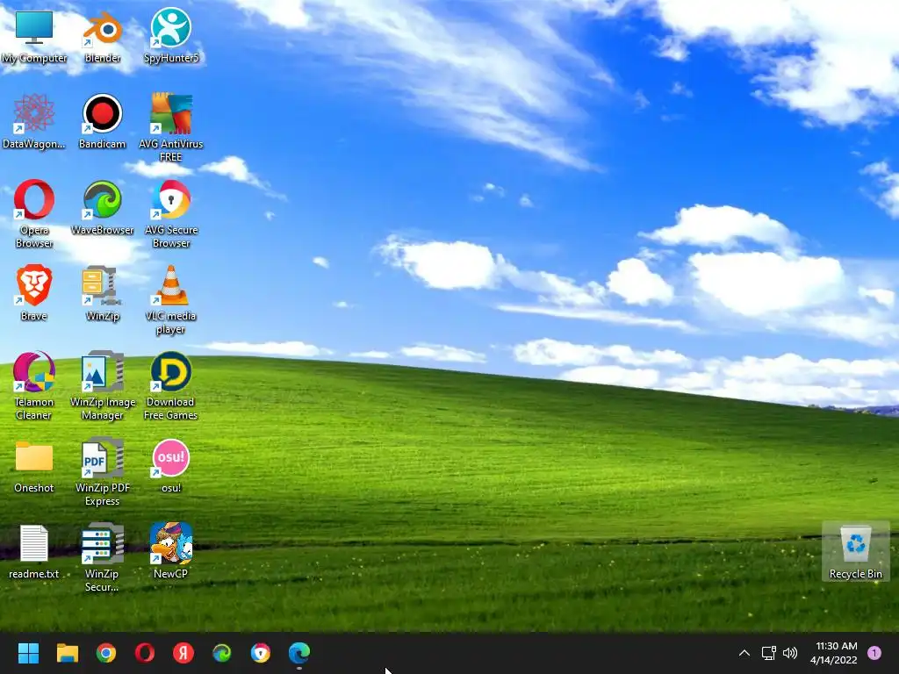Select WinZip Image Manager icon
Image resolution: width=899 pixels, height=674 pixels.
(103, 386)
